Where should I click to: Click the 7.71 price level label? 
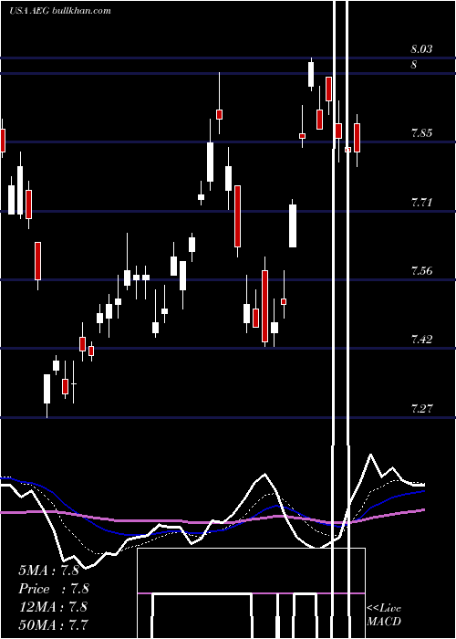pos(422,202)
